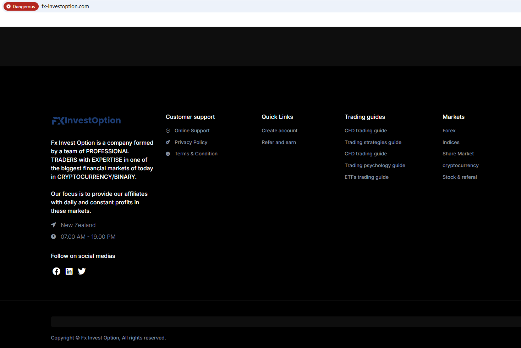The image size is (521, 348).
Task: Open the Online Support link
Action: pos(192,131)
